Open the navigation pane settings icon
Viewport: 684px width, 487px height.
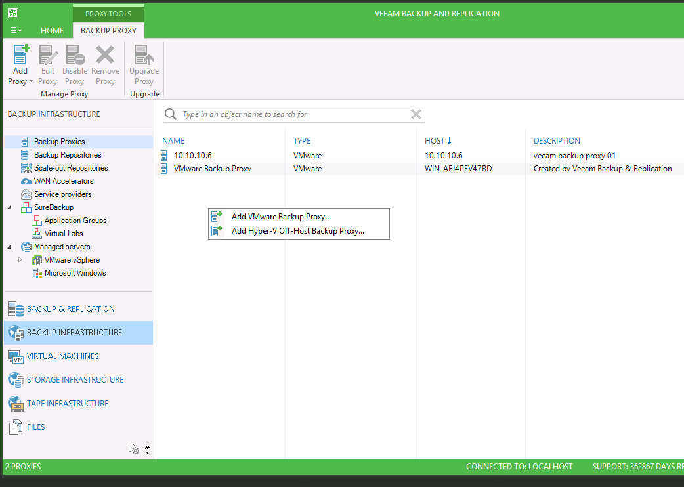pyautogui.click(x=133, y=449)
